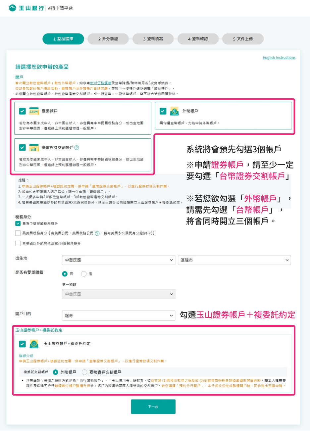
Task: Toggle the 玉山證券帳戶+複委託約定 checkbox
Action: (22, 344)
